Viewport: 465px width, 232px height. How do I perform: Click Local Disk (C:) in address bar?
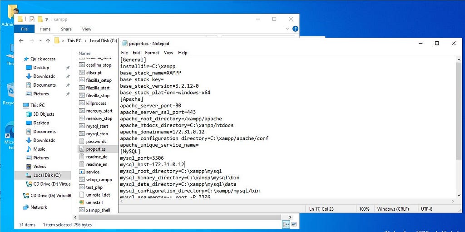(103, 41)
